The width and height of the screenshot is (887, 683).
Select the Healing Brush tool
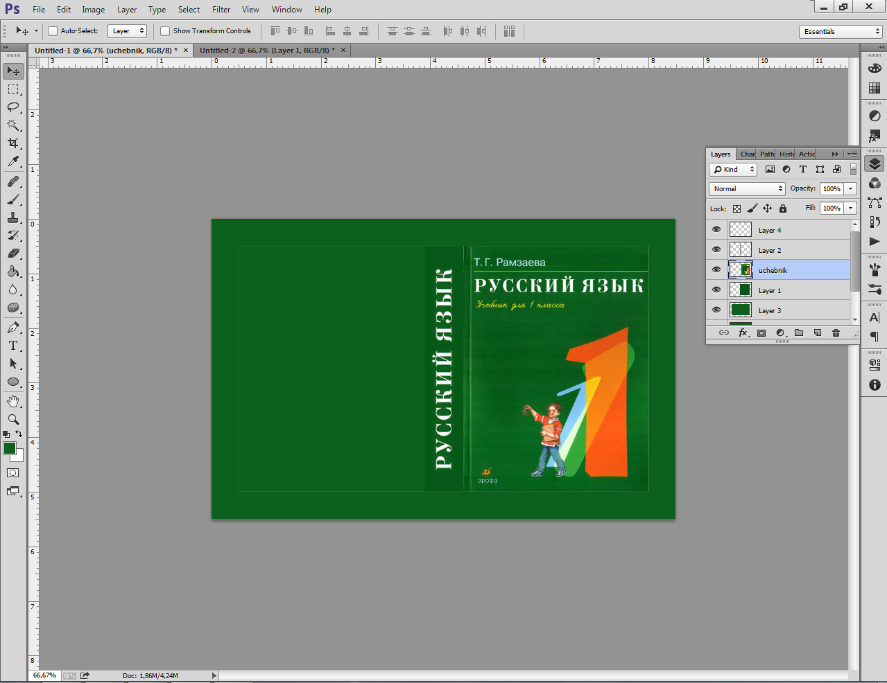(13, 181)
